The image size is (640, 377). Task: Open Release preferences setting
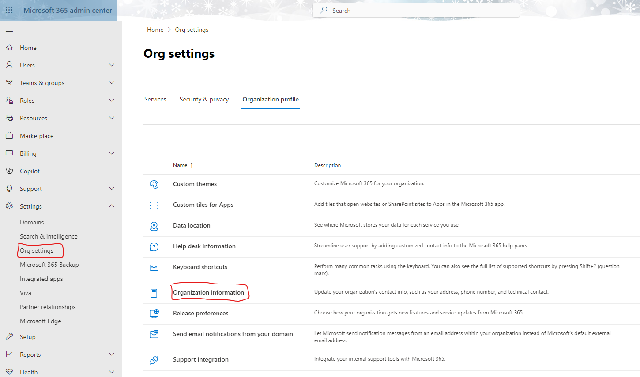coord(201,313)
